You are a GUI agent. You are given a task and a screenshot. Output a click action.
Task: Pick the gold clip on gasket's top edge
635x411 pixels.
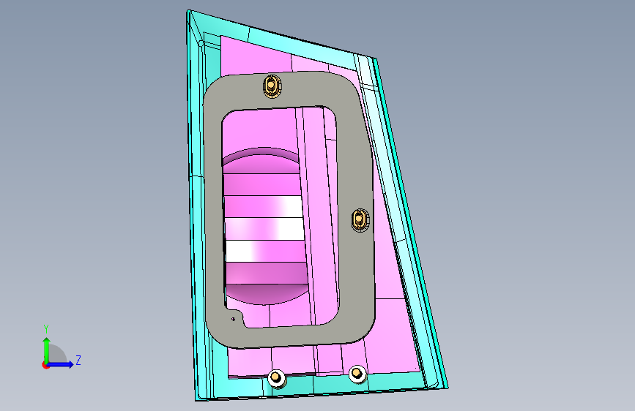click(272, 86)
